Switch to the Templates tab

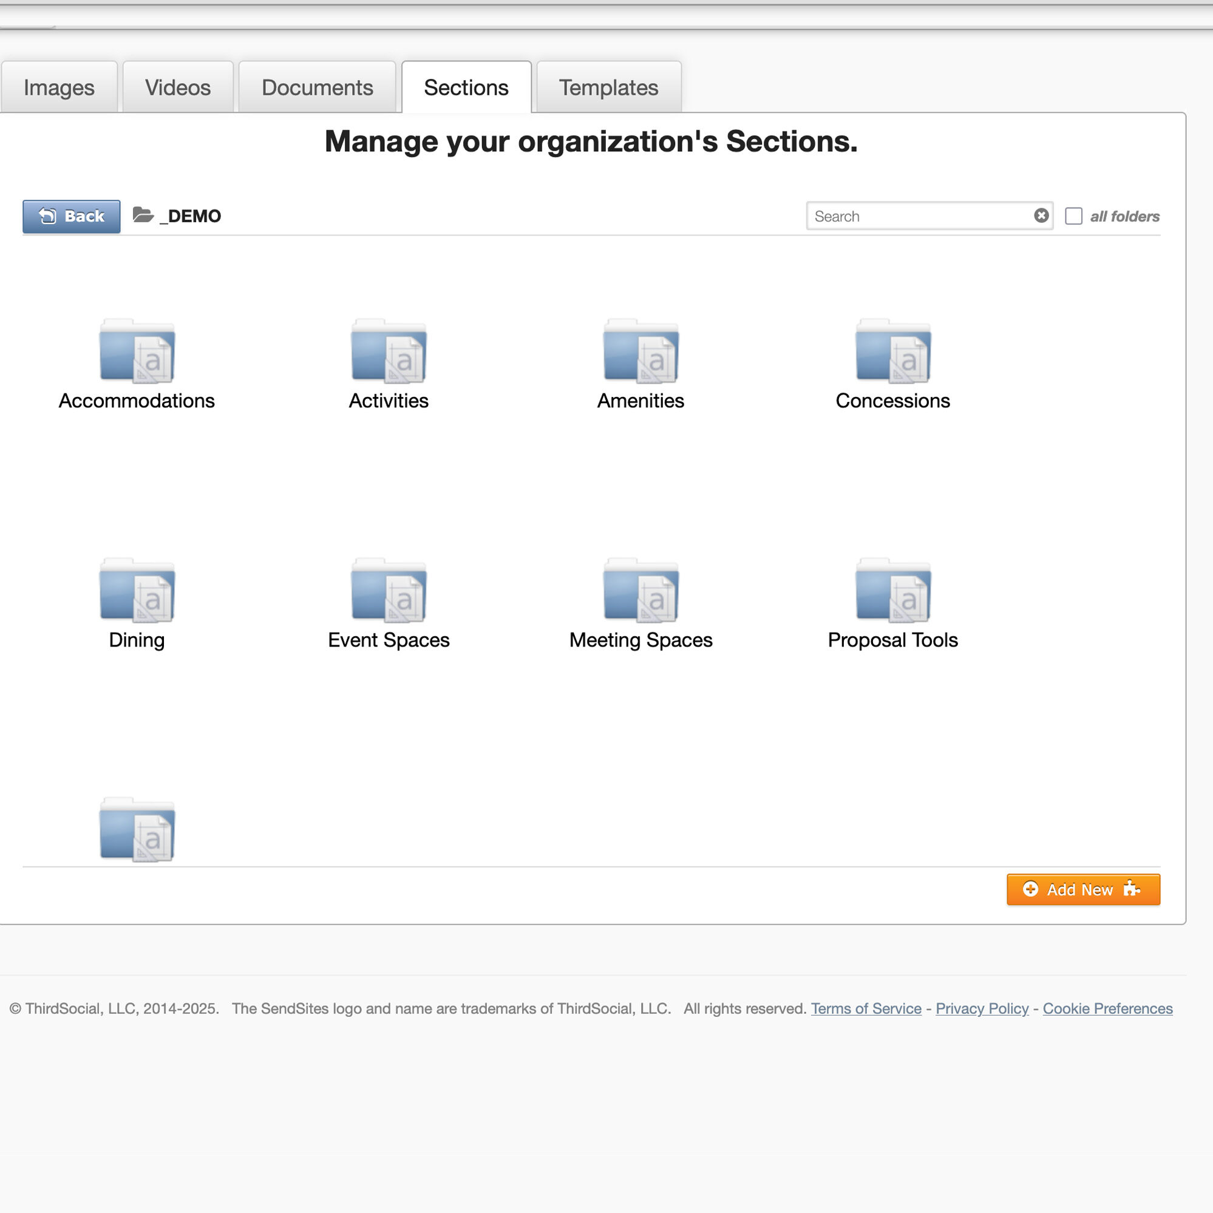point(608,87)
